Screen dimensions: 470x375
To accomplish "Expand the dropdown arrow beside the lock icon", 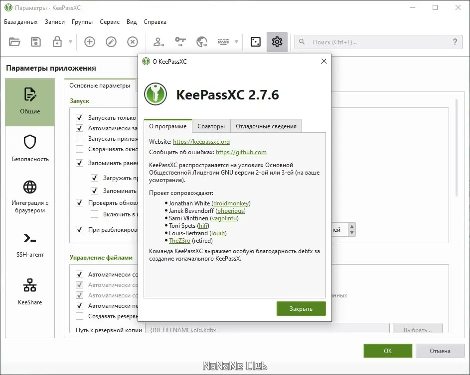I will 70,42.
